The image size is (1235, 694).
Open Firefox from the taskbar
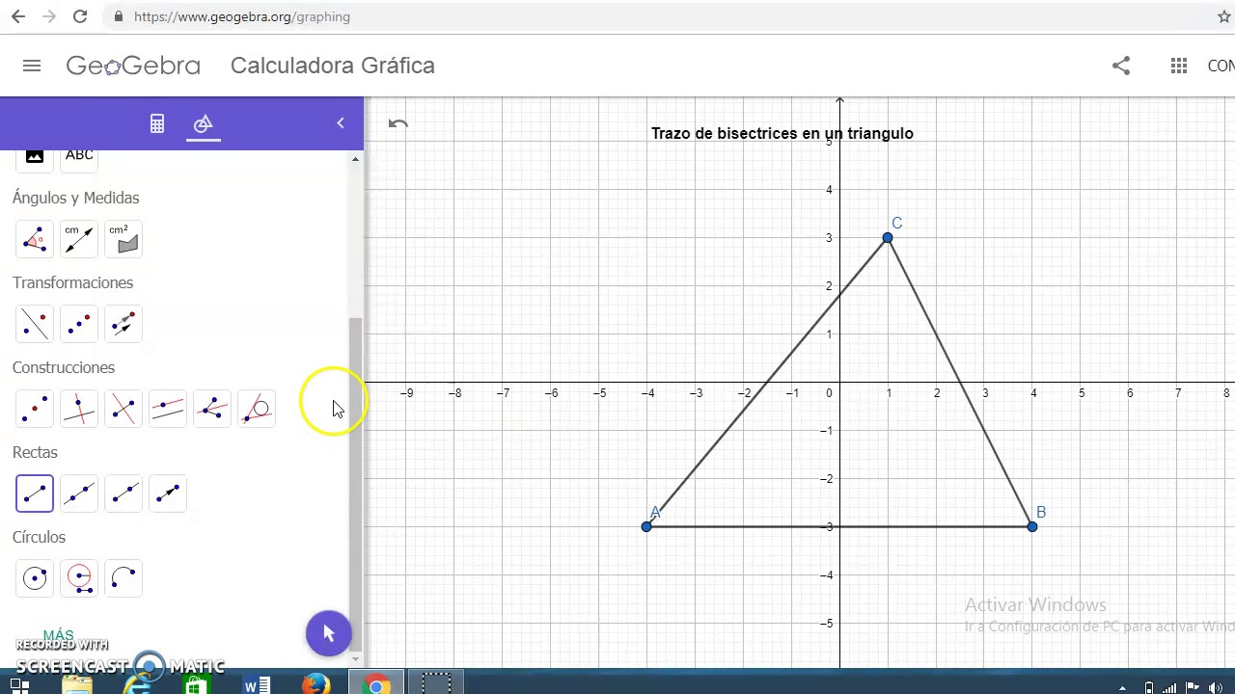[316, 683]
